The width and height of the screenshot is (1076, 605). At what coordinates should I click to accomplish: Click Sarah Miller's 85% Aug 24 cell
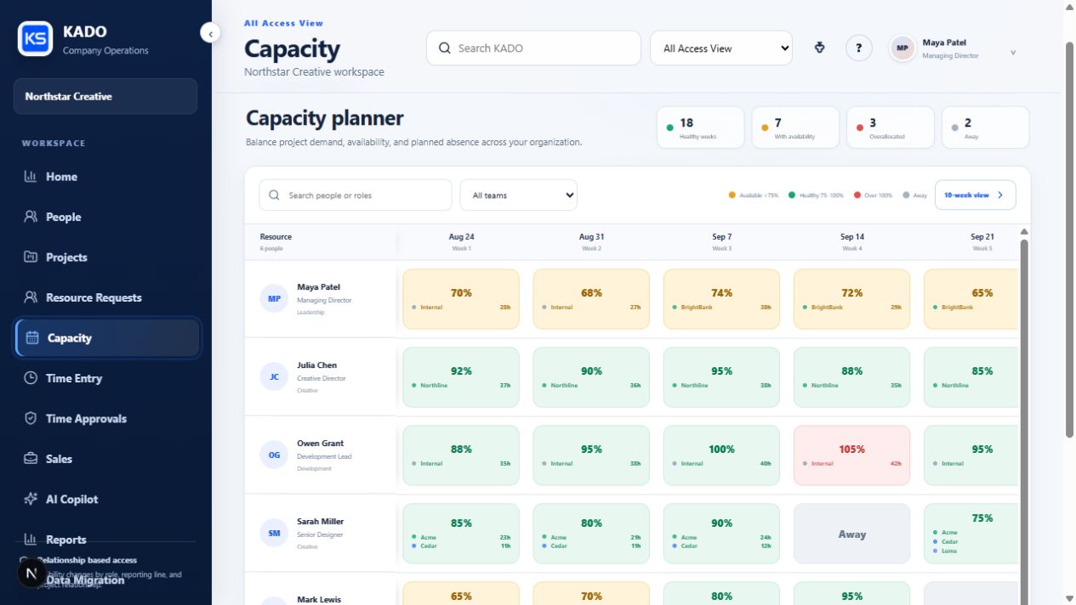(461, 534)
